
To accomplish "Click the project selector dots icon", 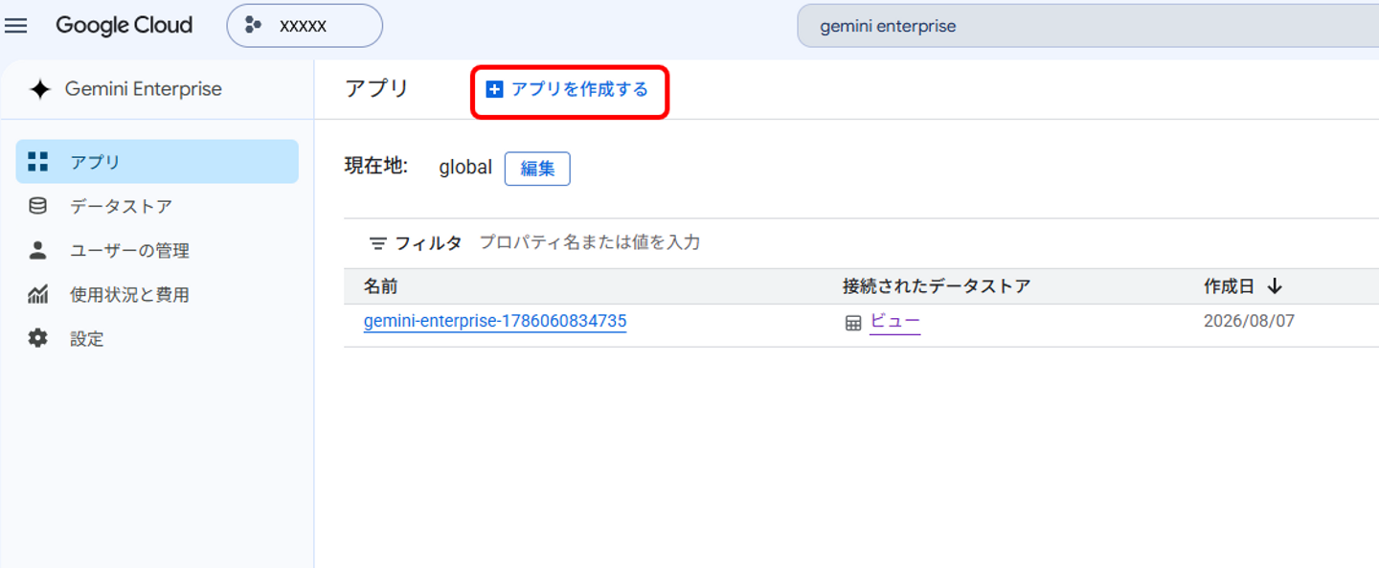I will [x=253, y=26].
